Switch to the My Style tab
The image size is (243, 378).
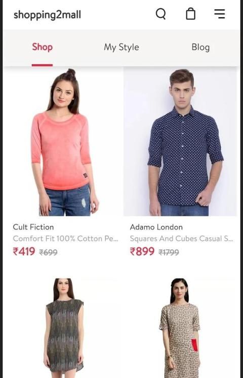coord(121,47)
